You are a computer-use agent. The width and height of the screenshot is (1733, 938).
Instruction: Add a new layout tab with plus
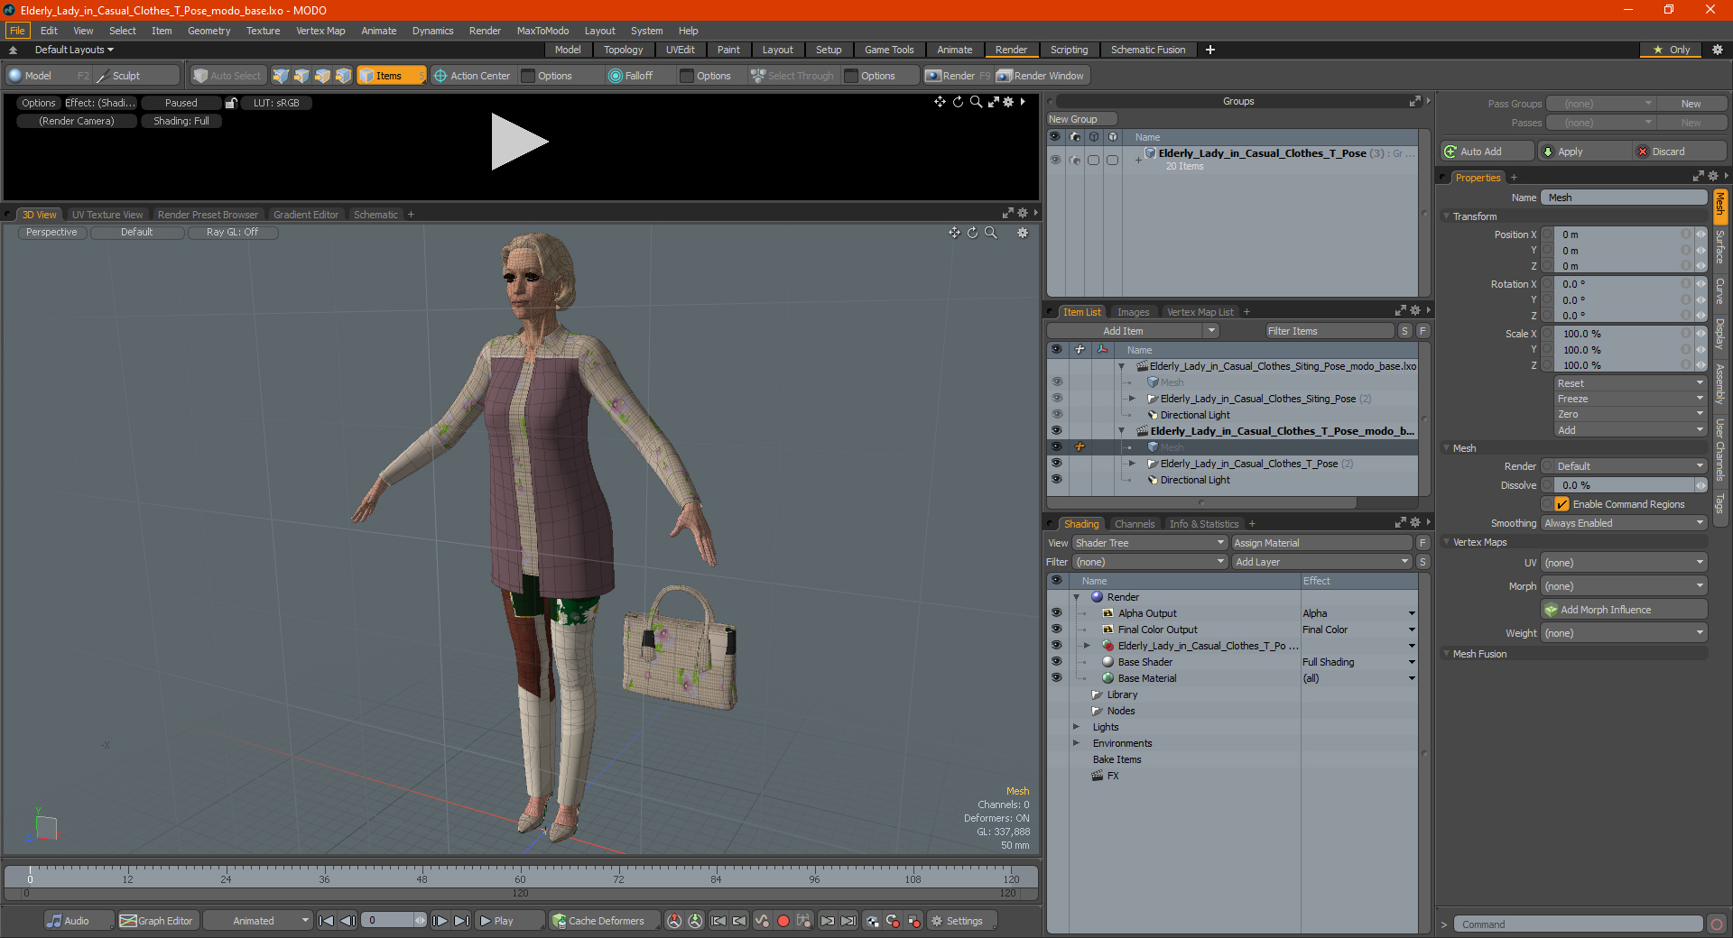[x=1210, y=50]
